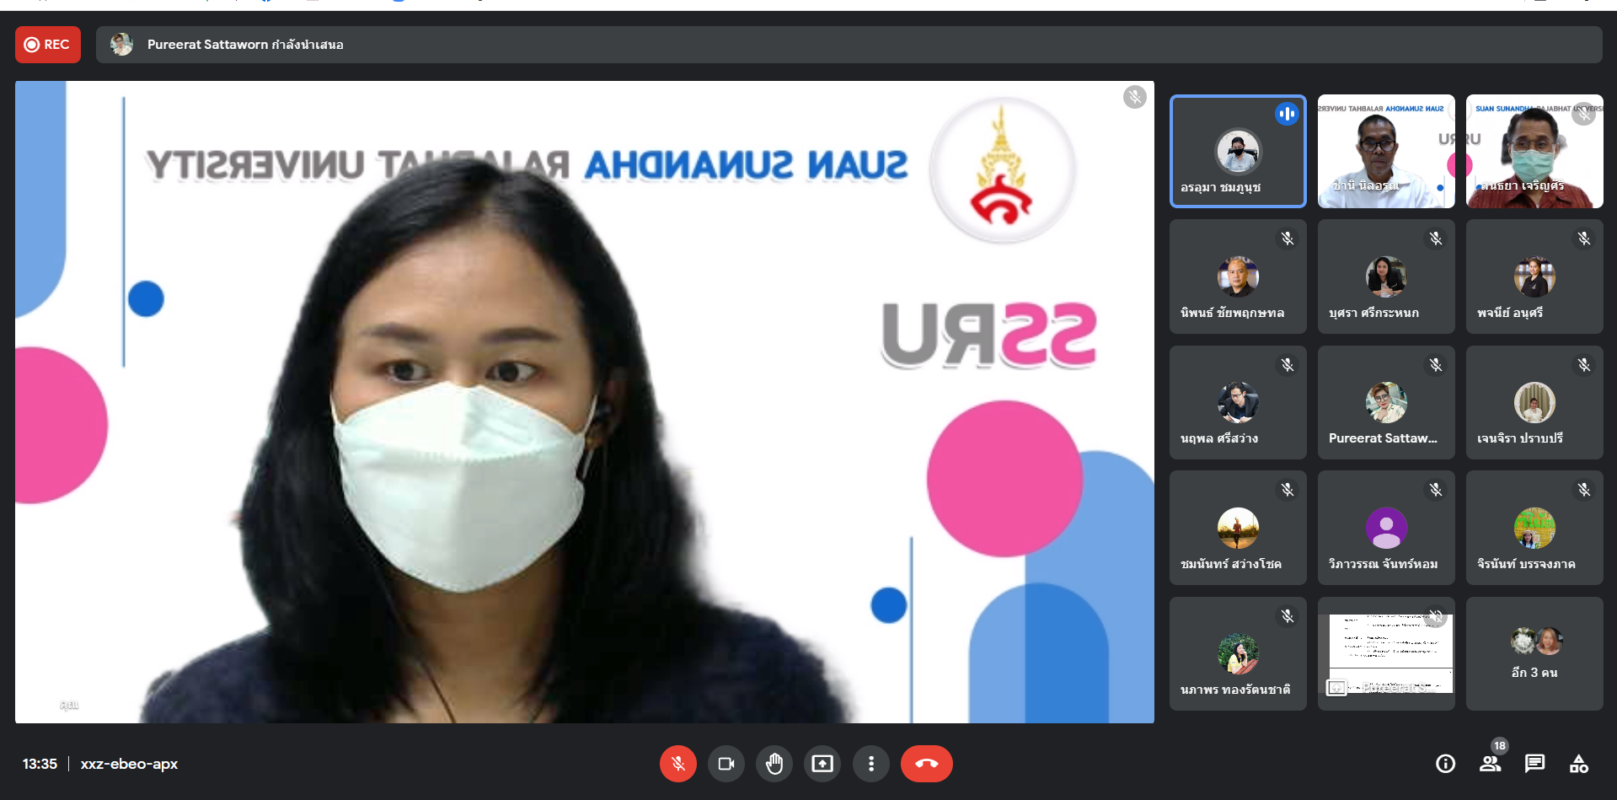Raise your hand in the meeting
The width and height of the screenshot is (1617, 800).
774,764
